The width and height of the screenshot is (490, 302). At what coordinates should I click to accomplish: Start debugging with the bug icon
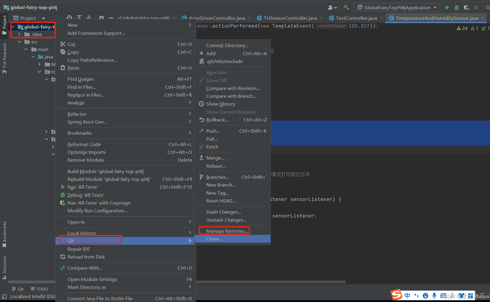pos(457,7)
